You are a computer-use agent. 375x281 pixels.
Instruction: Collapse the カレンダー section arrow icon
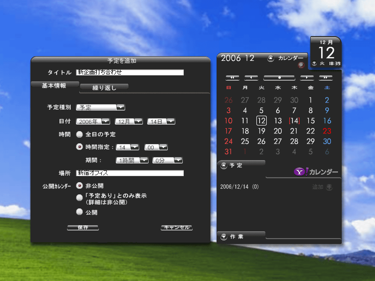tap(270, 58)
